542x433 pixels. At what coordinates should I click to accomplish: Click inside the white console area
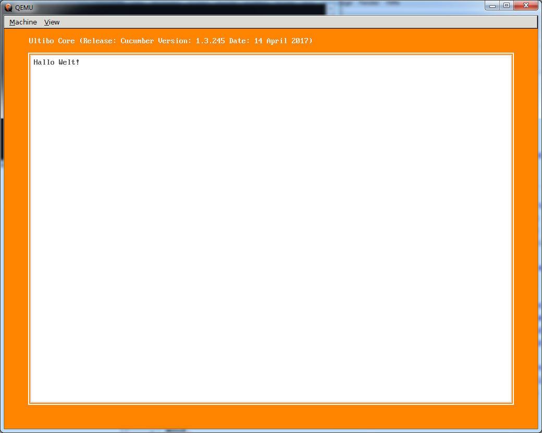271,229
